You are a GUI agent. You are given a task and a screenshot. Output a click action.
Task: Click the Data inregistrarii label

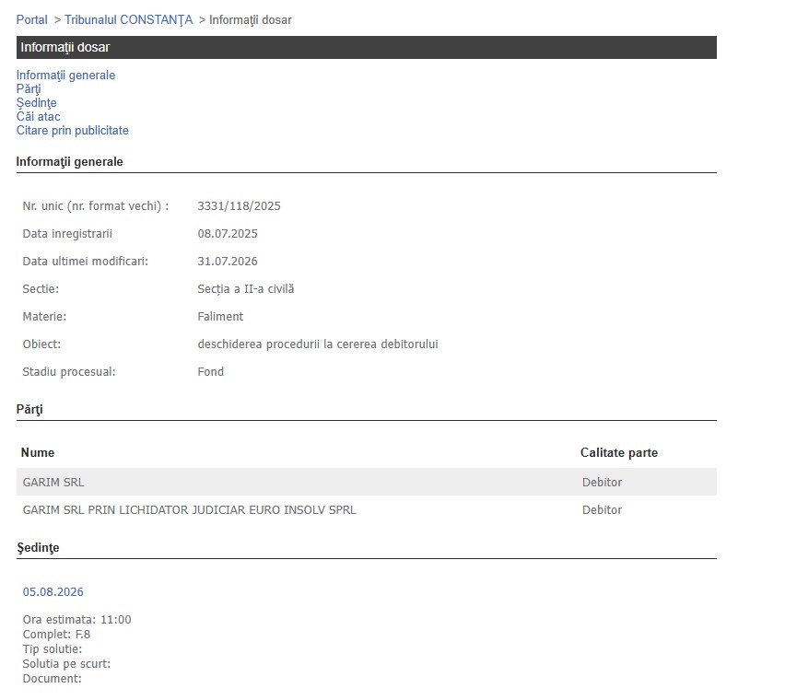pyautogui.click(x=67, y=234)
